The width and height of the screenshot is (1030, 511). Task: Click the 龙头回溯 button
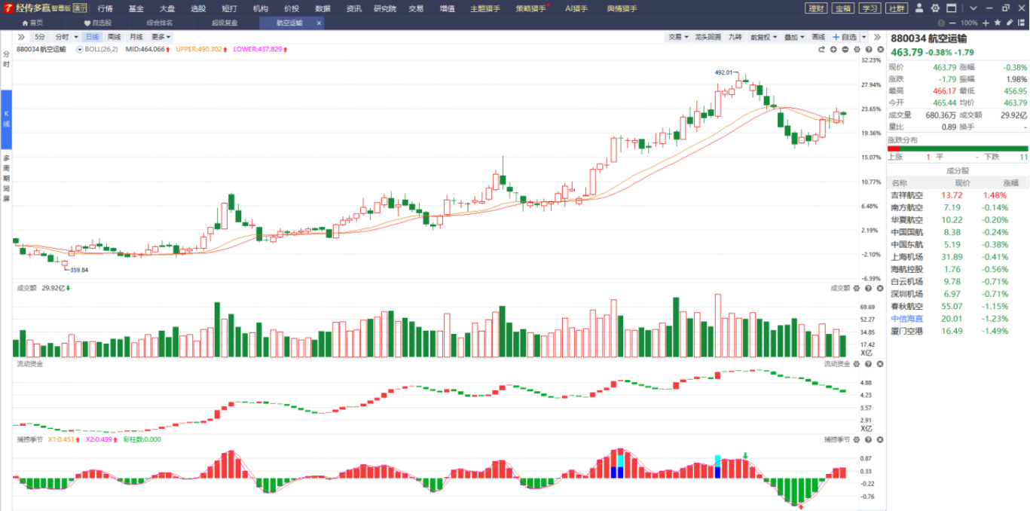pos(708,37)
